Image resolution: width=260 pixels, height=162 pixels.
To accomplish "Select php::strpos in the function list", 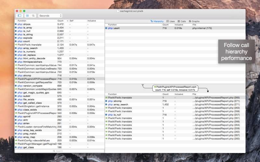I will [59, 24].
